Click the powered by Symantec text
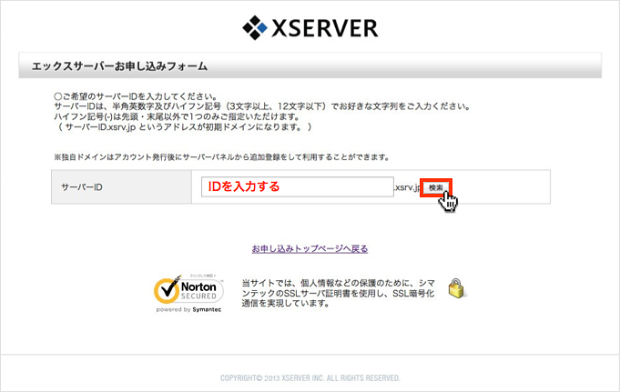Screen dimensions: 620x392 click(x=188, y=310)
